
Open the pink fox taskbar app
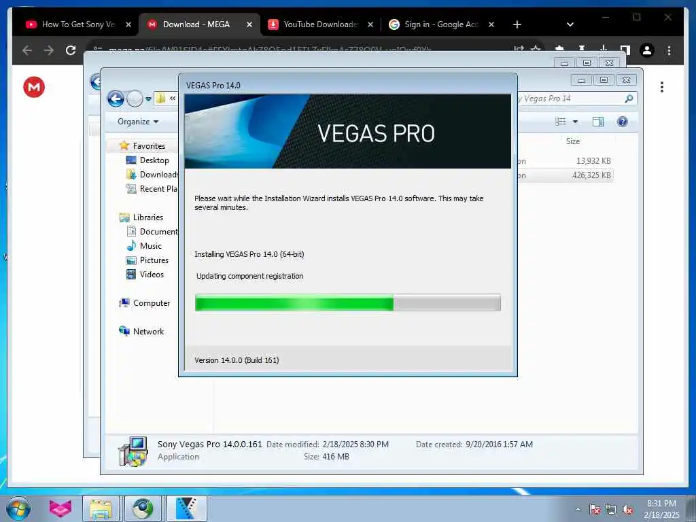coord(60,508)
